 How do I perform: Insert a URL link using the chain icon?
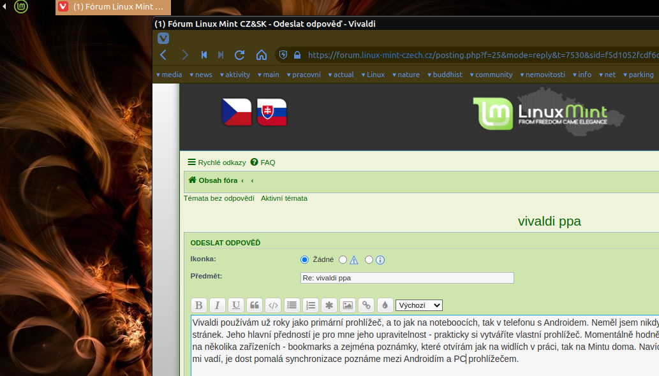tap(366, 305)
